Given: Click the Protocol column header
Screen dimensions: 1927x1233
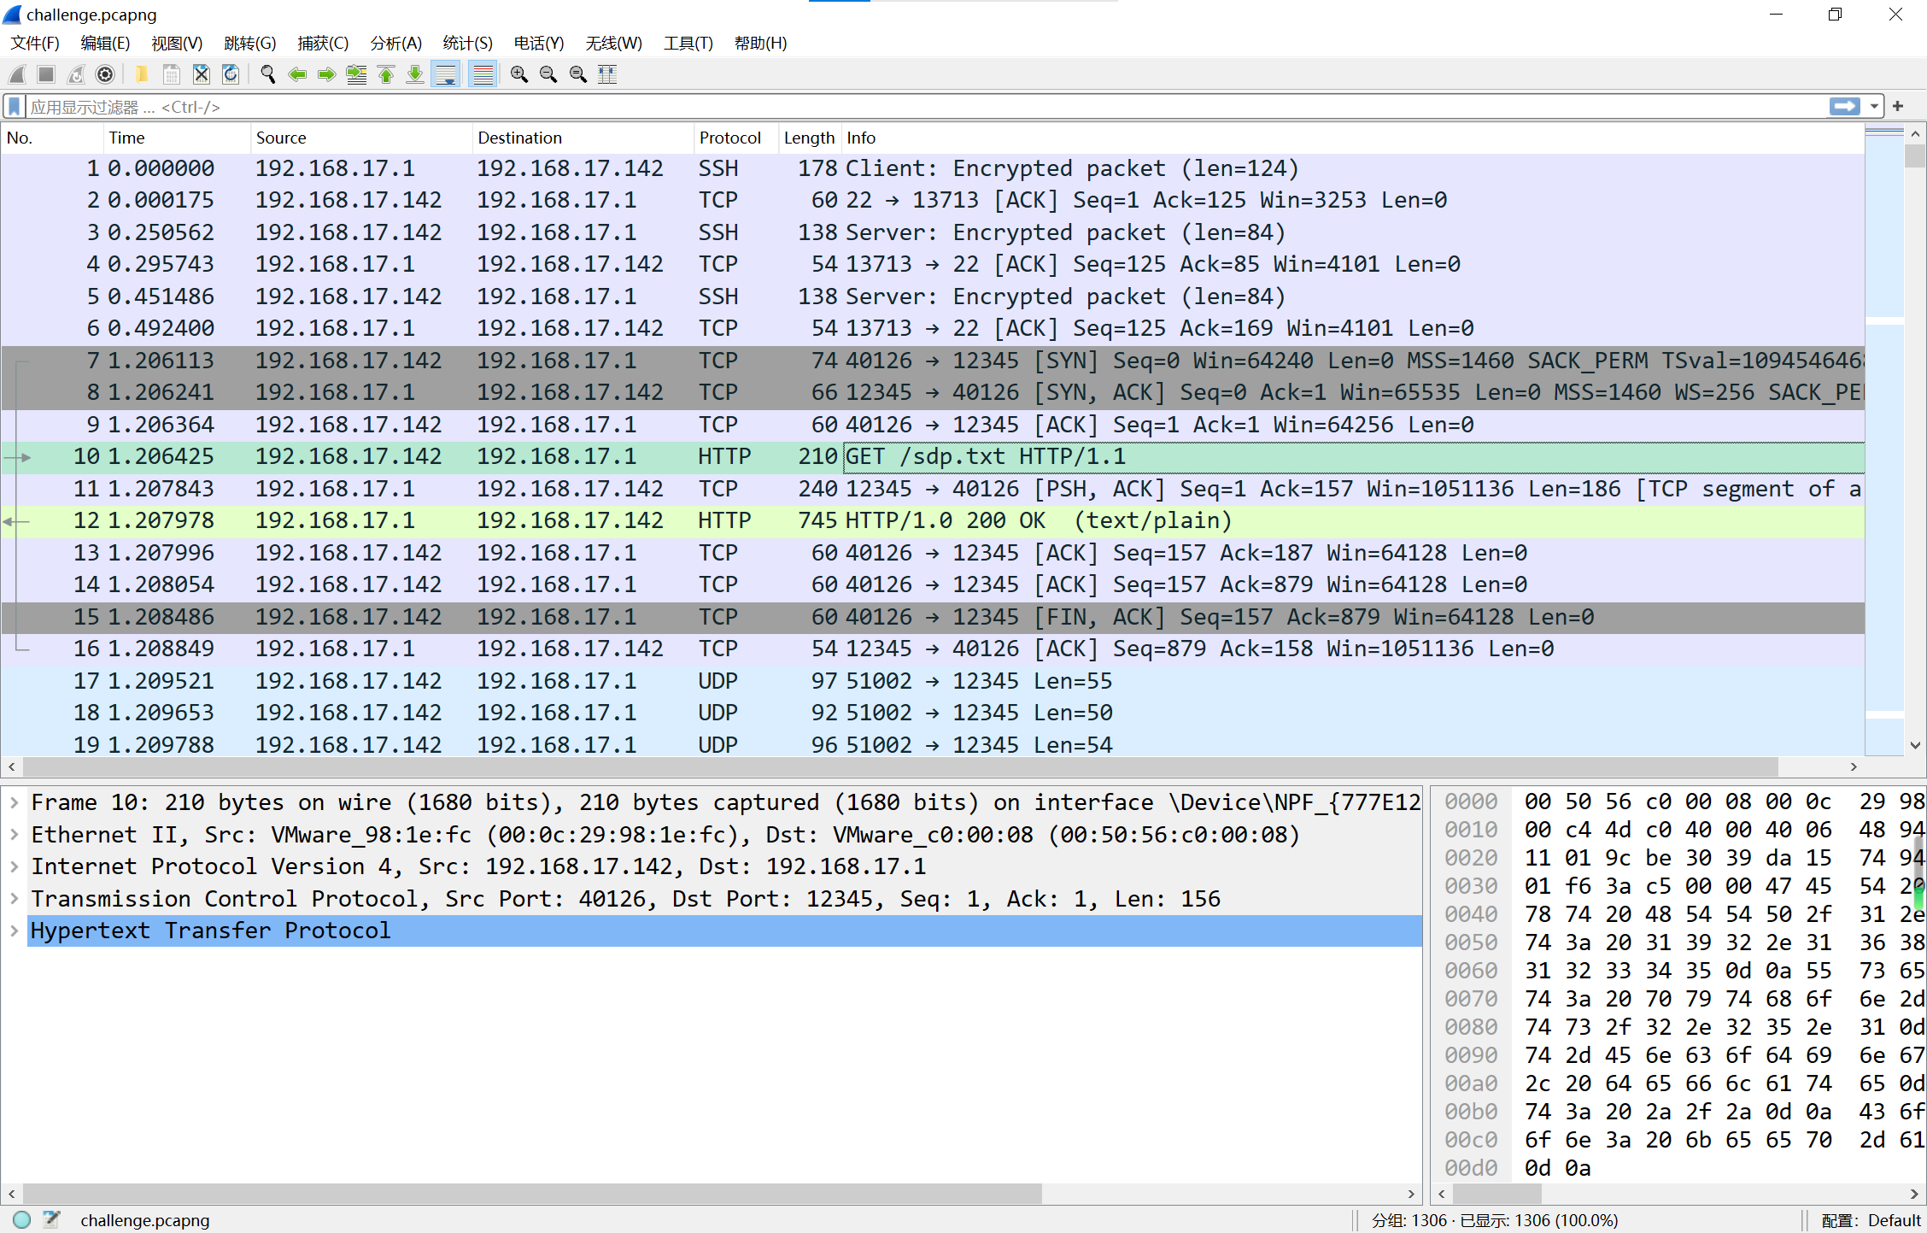Looking at the screenshot, I should (729, 138).
